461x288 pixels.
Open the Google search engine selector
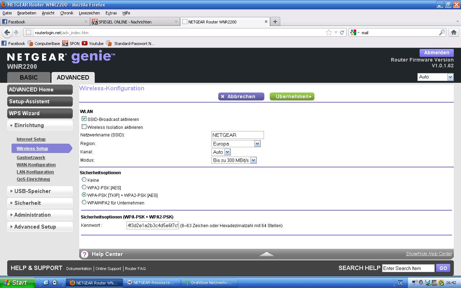click(x=354, y=32)
